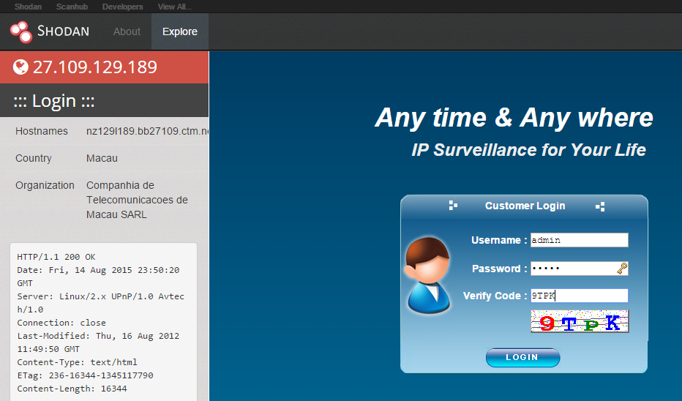Click the Username : label
The height and width of the screenshot is (401, 682).
[x=499, y=240]
